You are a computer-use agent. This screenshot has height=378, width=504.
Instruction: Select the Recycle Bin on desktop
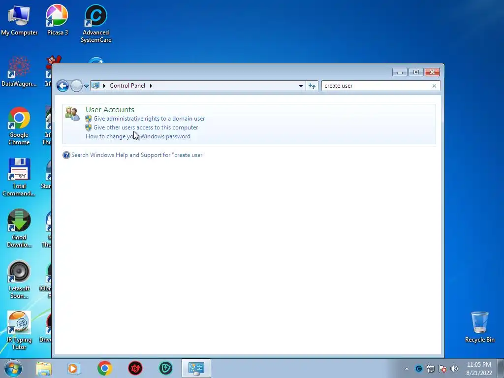(x=479, y=327)
